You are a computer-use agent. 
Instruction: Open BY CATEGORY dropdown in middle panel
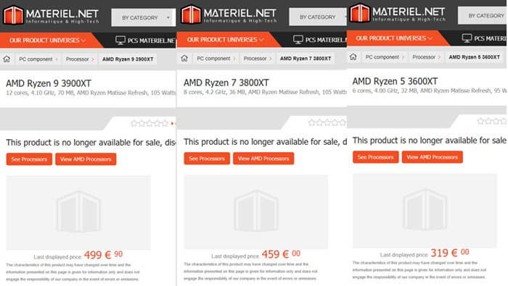(x=318, y=17)
